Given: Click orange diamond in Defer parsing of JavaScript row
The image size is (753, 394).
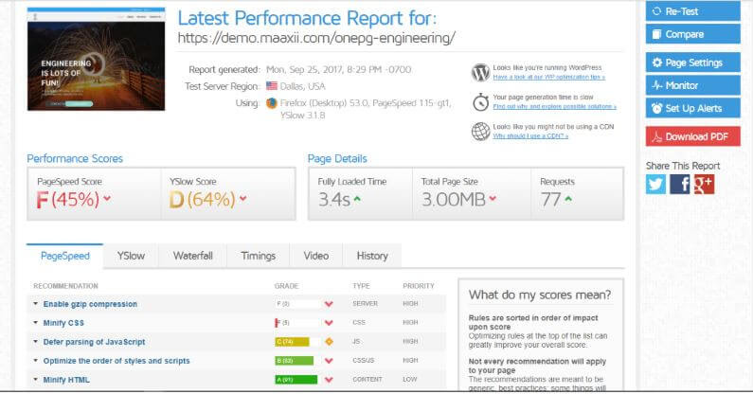Looking at the screenshot, I should [329, 342].
